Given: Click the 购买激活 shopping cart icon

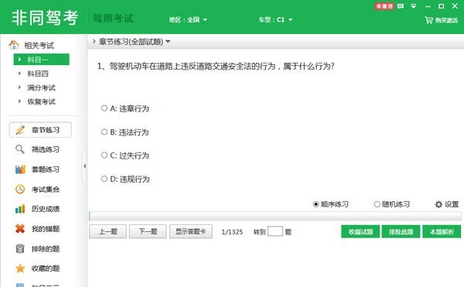Looking at the screenshot, I should 428,20.
